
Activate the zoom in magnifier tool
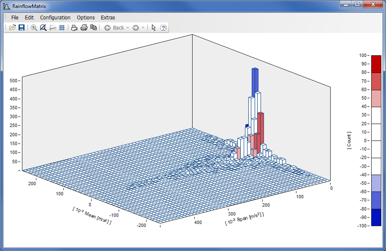pyautogui.click(x=34, y=27)
